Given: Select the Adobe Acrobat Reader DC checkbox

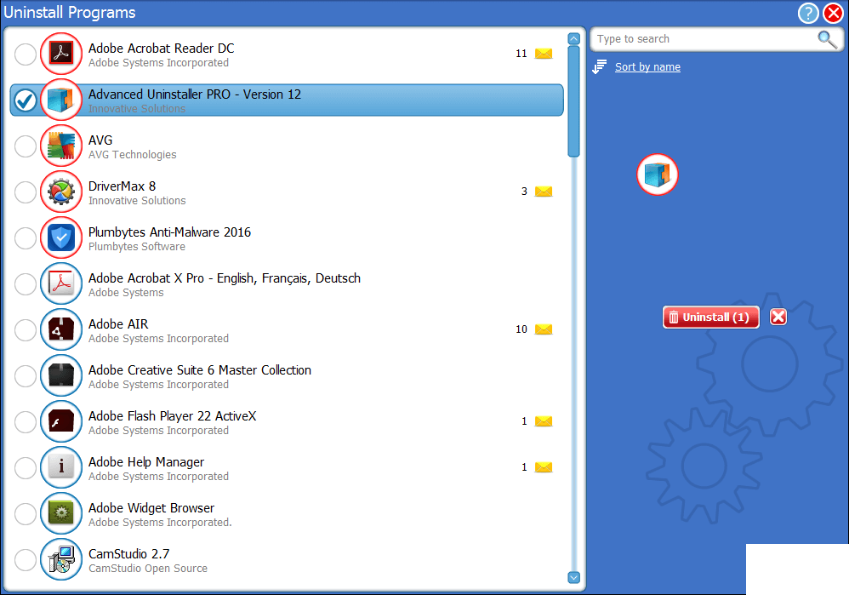Looking at the screenshot, I should click(26, 54).
